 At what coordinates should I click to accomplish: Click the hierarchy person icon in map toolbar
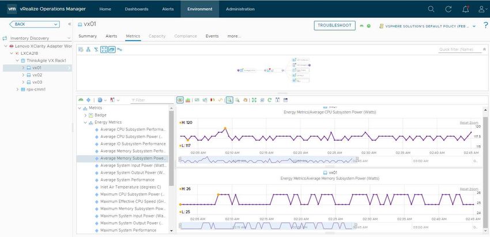(x=88, y=50)
